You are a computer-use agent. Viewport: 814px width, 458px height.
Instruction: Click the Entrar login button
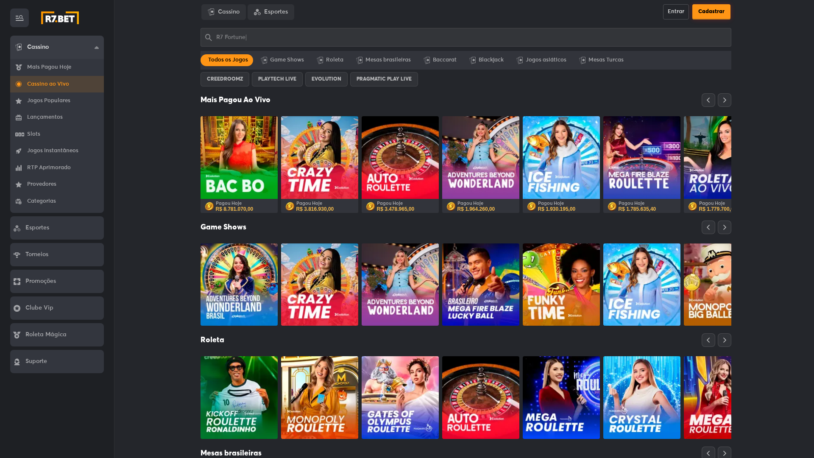point(676,12)
